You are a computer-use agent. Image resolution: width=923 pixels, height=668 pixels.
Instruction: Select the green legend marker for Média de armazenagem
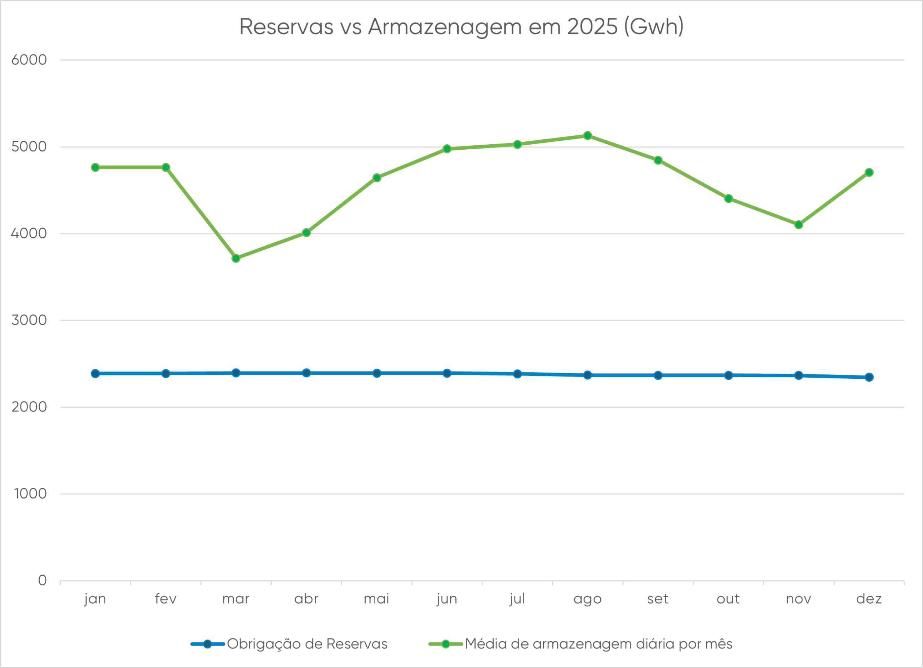click(446, 644)
